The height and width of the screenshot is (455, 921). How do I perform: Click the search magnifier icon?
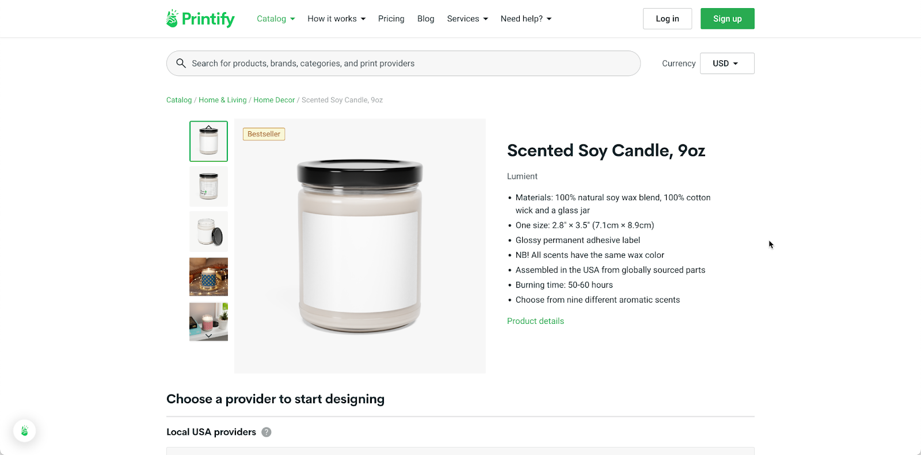(x=181, y=63)
